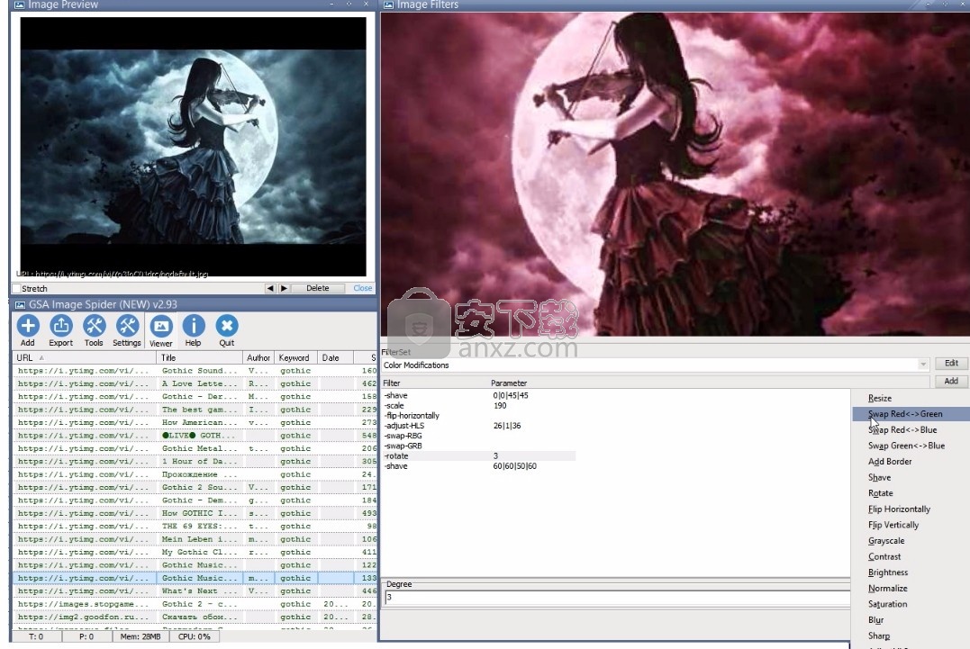This screenshot has width=970, height=649.
Task: Click the Edit button beside FilterSet
Action: (951, 364)
